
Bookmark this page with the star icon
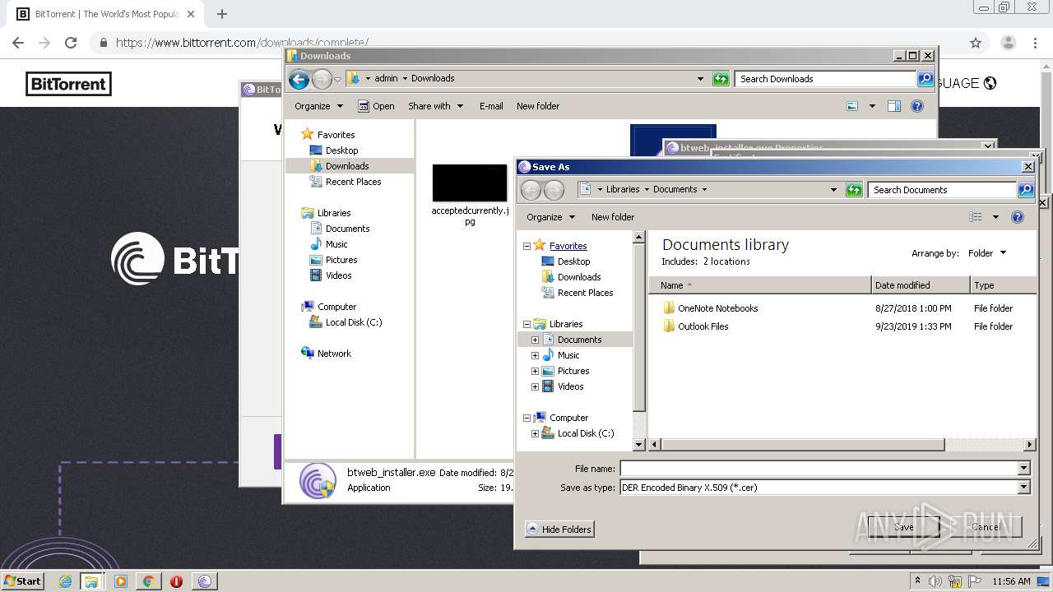976,43
